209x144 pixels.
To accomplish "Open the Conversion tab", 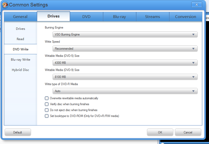I will click(186, 16).
